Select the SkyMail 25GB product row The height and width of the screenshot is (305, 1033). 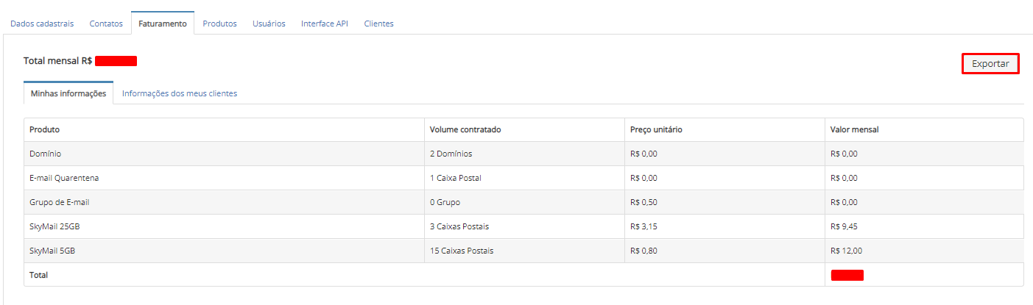54,226
